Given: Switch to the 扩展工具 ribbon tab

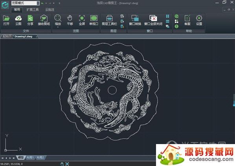Looking at the screenshot, I should [33, 10].
